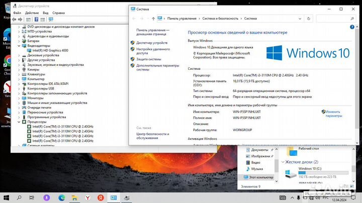Open the notification center icon
The width and height of the screenshot is (362, 203).
pyautogui.click(x=353, y=197)
